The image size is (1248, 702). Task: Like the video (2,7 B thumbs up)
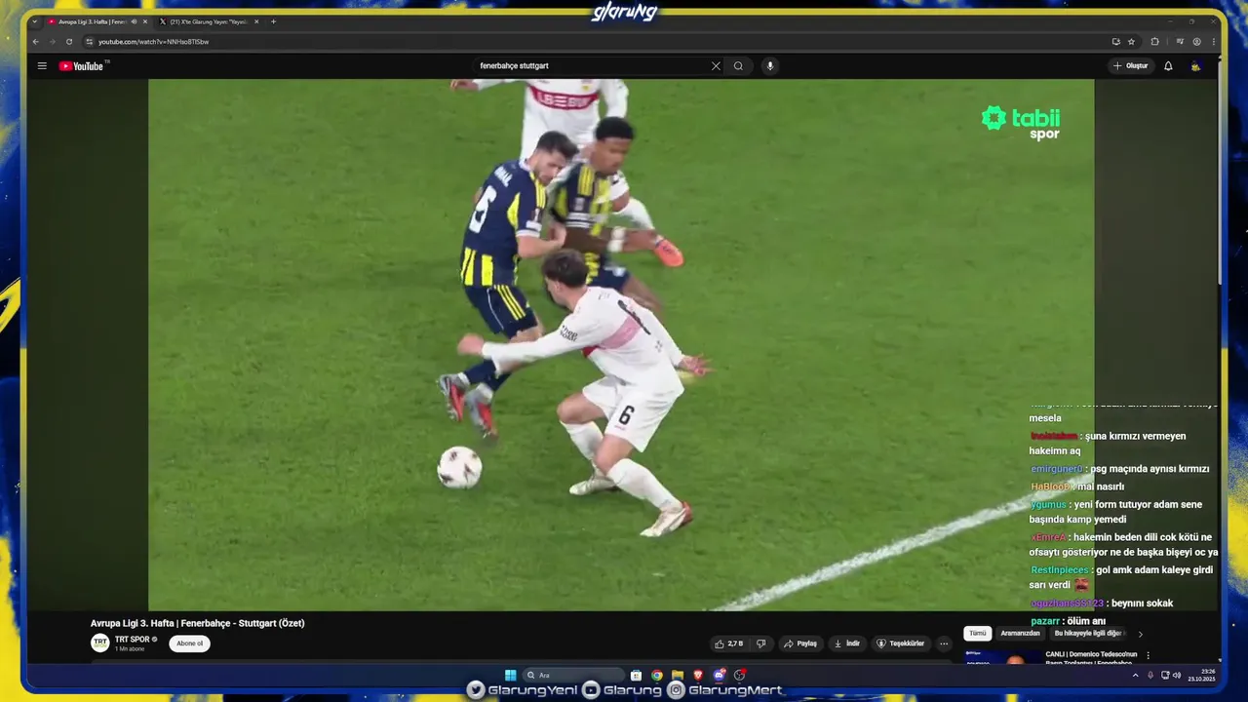click(728, 643)
